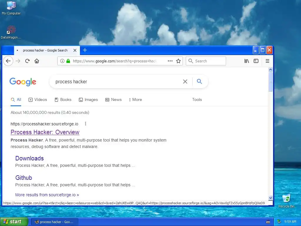The width and height of the screenshot is (301, 226).
Task: Click the Process Hacker description snippet text
Action: pyautogui.click(x=88, y=143)
